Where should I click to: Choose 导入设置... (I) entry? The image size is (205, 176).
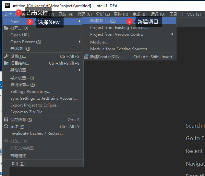tap(43, 78)
